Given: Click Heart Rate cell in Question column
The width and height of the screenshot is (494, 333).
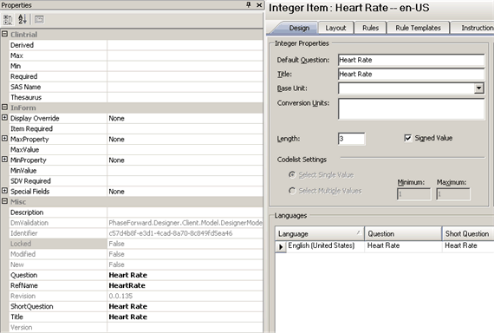Looking at the screenshot, I should 403,245.
